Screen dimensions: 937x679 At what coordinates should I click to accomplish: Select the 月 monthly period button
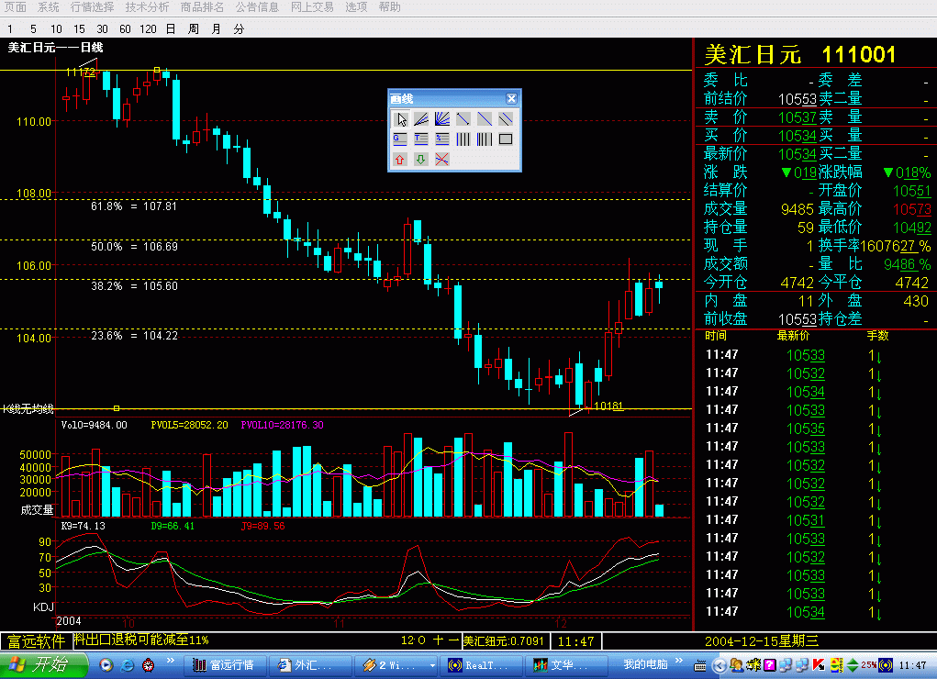217,28
